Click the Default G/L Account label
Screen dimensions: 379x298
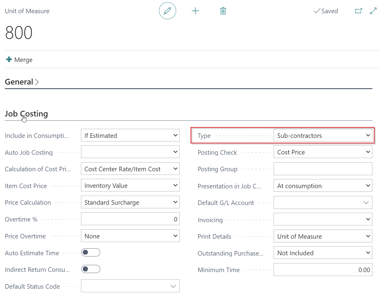[226, 203]
